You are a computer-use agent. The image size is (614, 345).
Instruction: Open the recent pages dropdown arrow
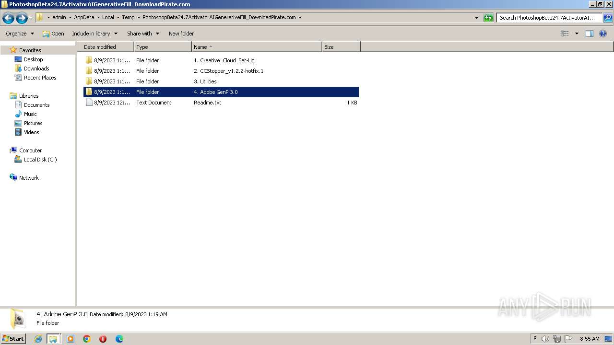[x=31, y=18]
